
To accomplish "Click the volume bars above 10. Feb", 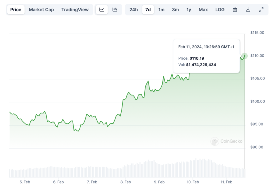I will click(x=193, y=169).
